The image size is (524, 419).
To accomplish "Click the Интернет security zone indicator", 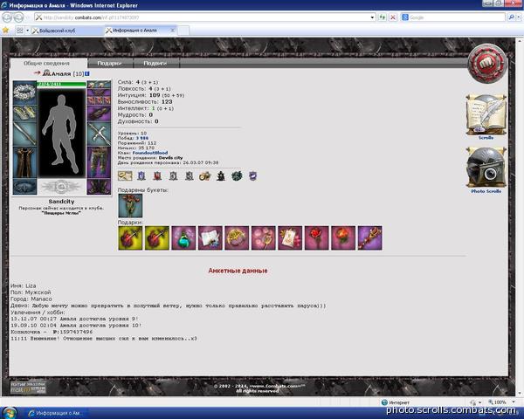I will coord(396,402).
